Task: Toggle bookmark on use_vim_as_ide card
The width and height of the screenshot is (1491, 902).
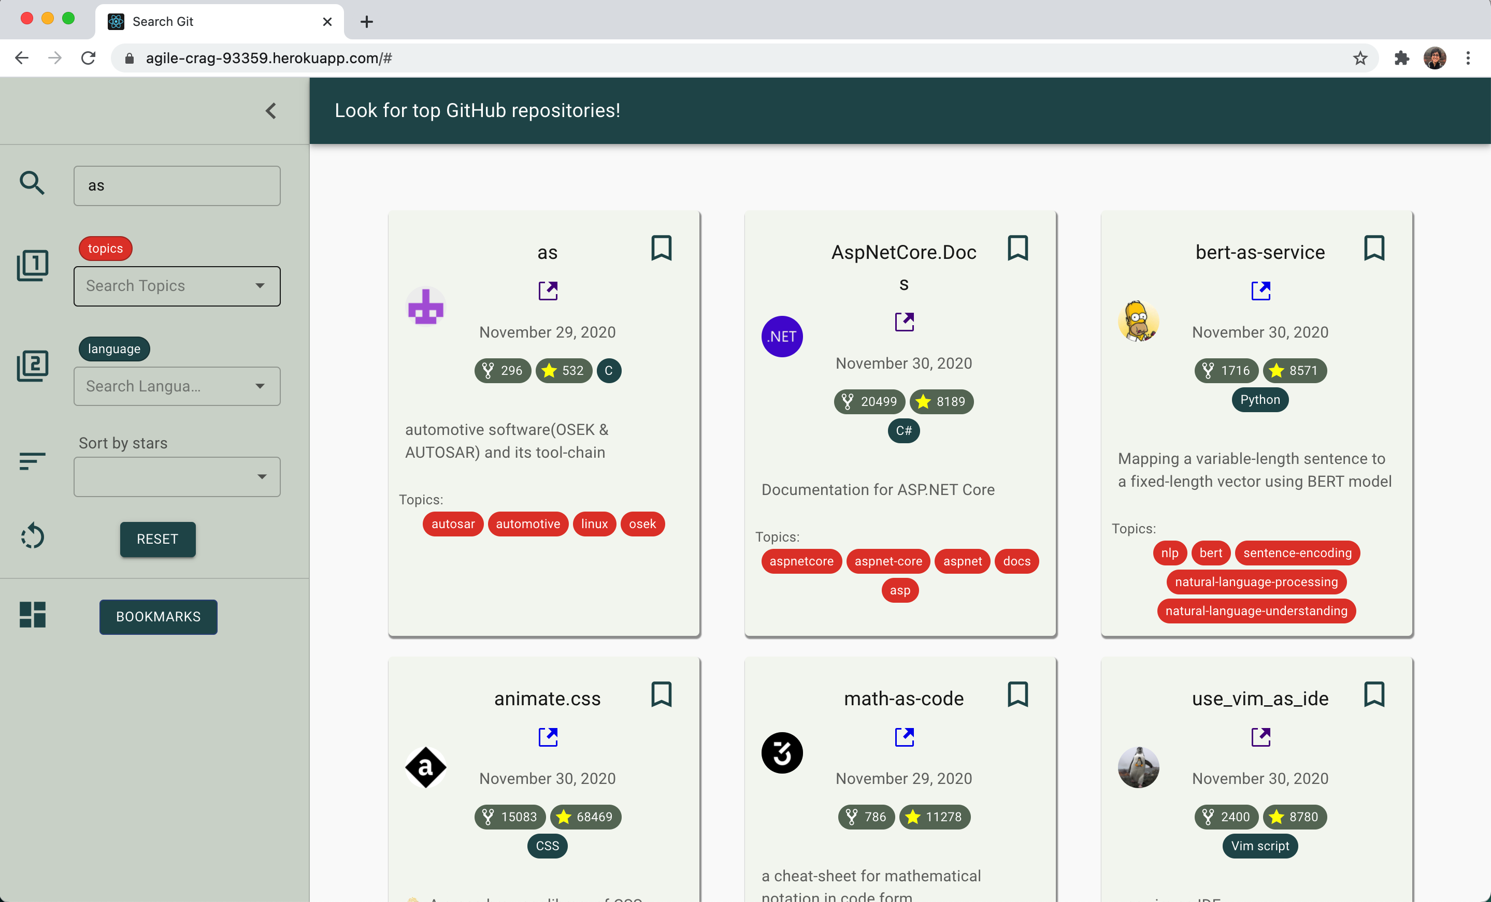Action: (1373, 694)
